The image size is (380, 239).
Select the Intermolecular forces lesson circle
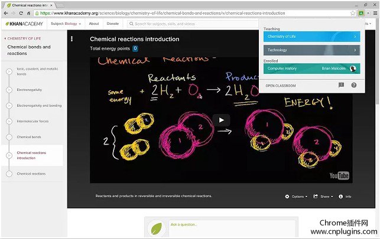[9, 121]
